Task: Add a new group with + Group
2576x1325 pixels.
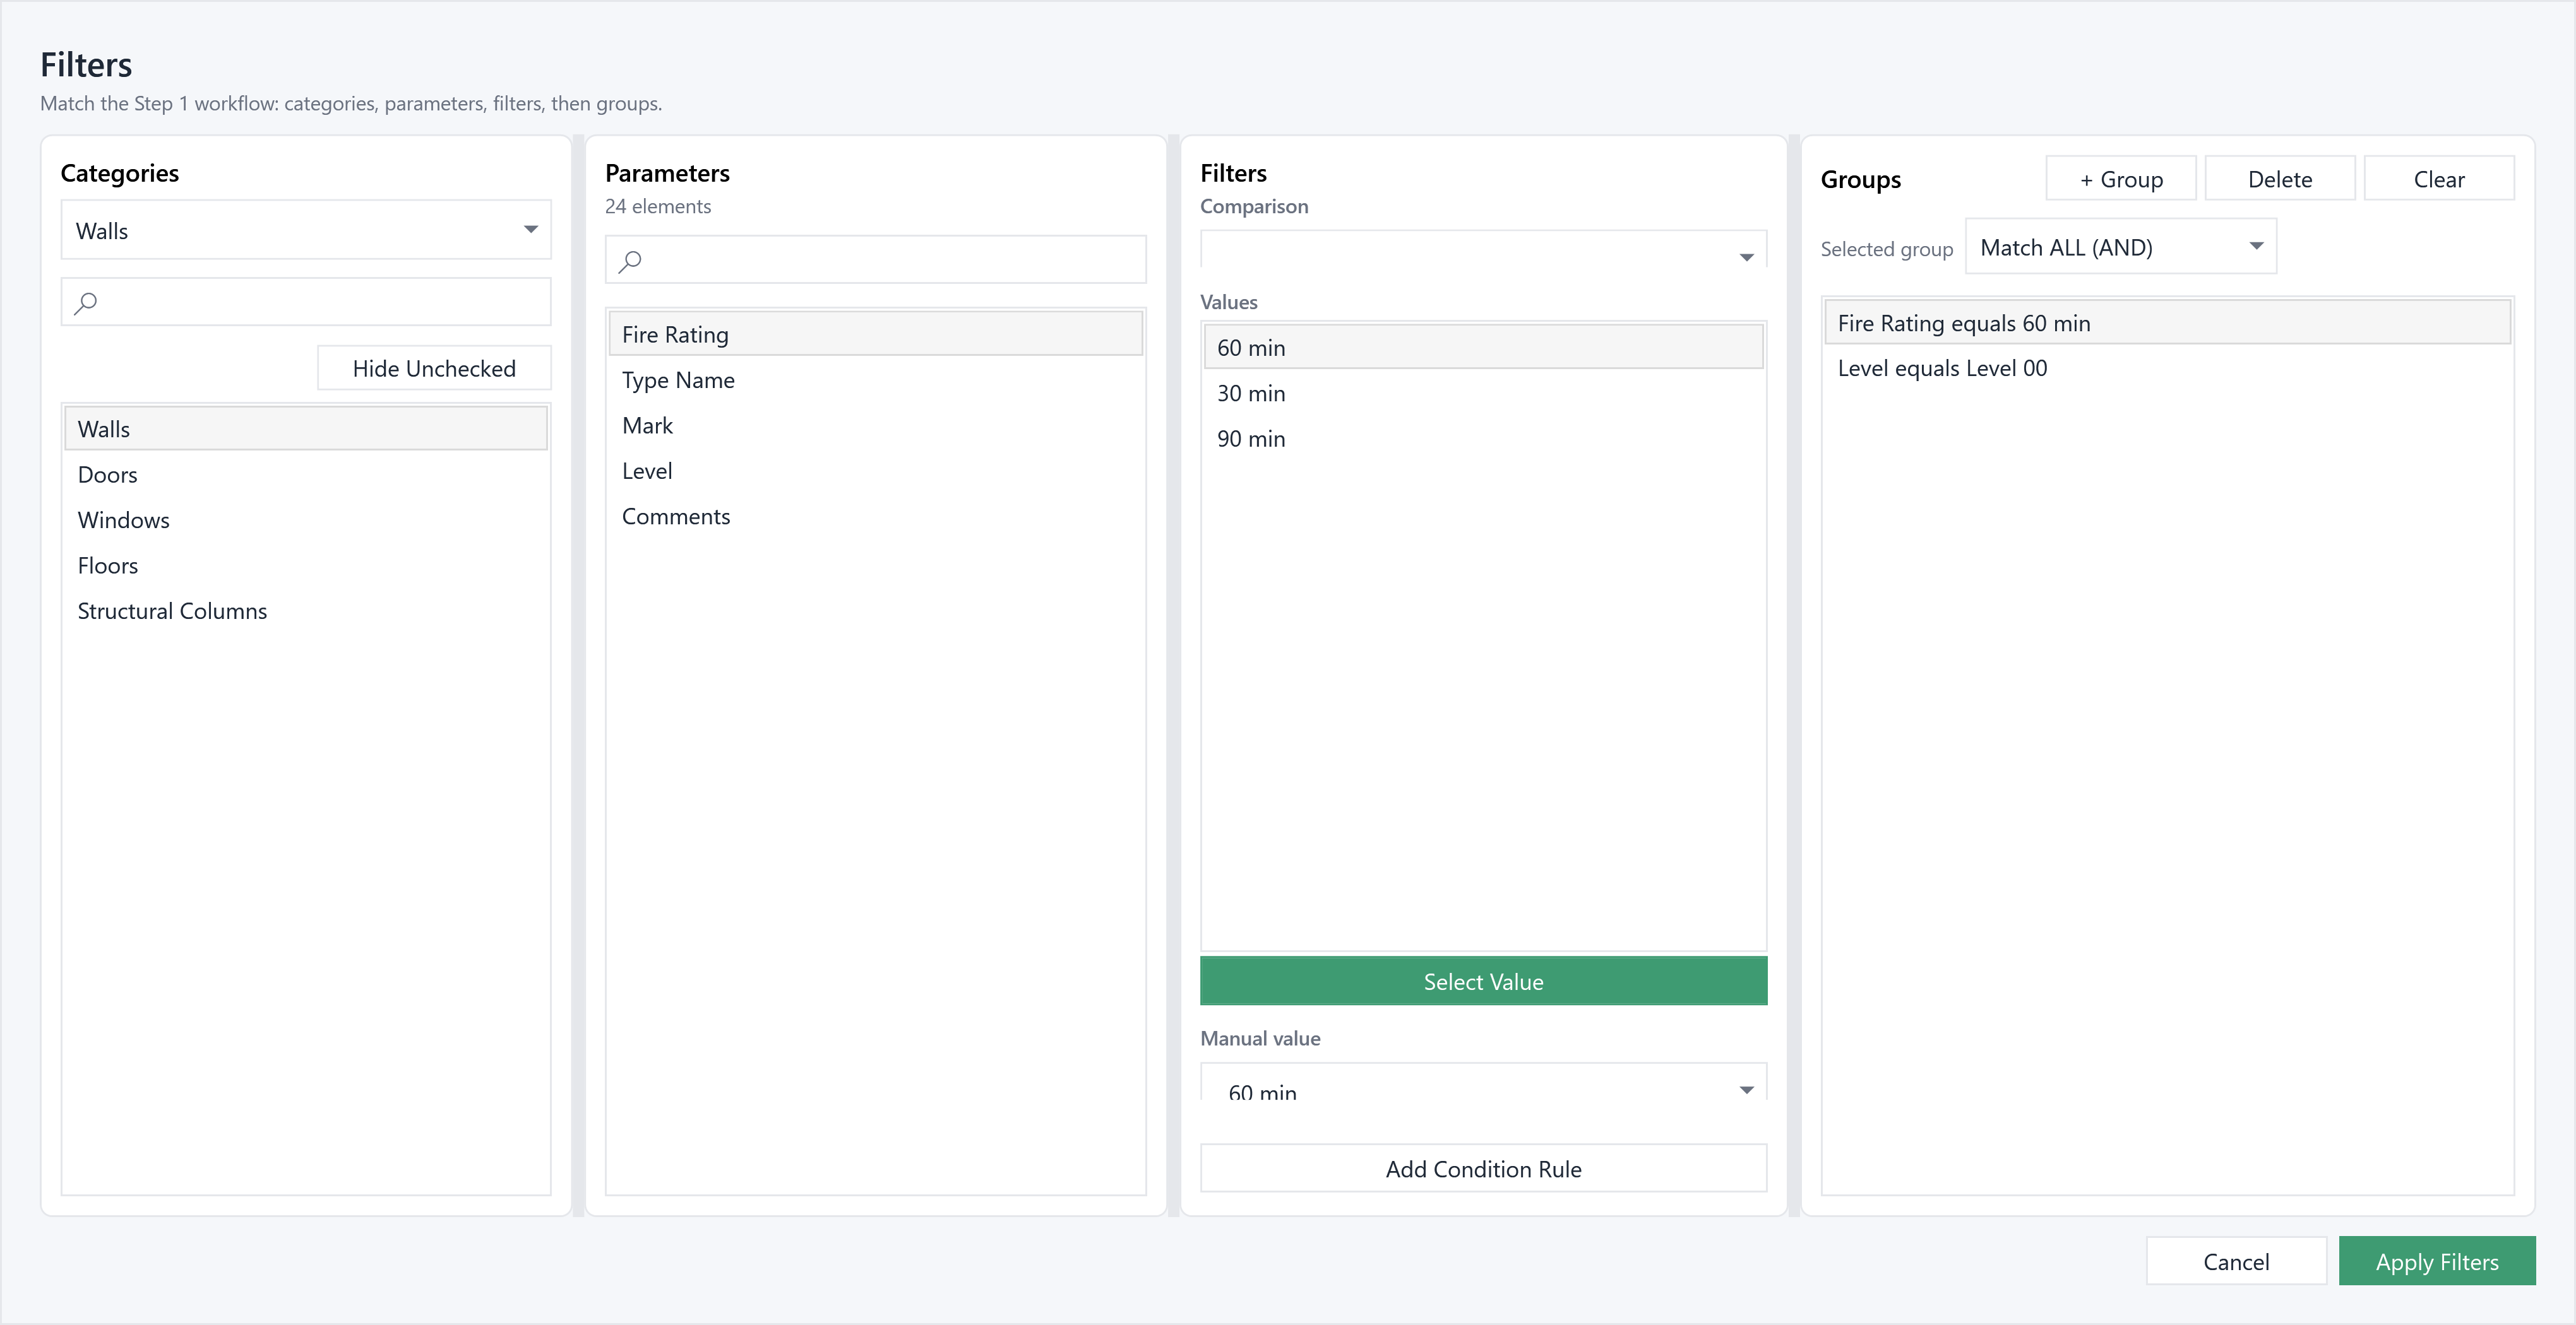Action: [x=2121, y=179]
